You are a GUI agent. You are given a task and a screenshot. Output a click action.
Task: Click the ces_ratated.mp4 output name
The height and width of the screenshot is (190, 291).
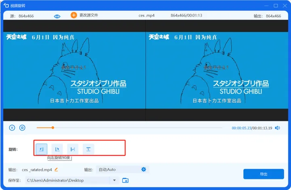pos(37,170)
